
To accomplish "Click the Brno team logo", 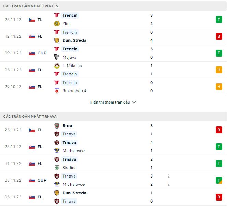I will (57, 126).
